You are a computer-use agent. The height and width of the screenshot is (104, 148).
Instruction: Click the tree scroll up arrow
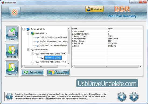click(x=68, y=29)
